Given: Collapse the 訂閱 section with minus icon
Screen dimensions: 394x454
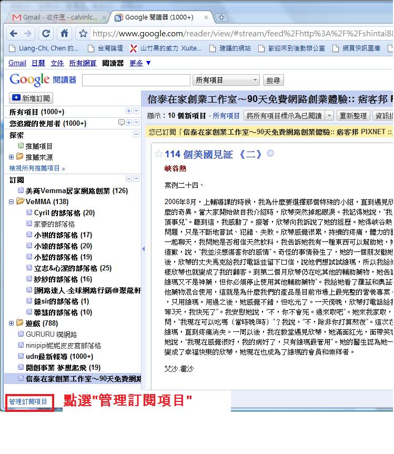Looking at the screenshot, I should pyautogui.click(x=129, y=179).
